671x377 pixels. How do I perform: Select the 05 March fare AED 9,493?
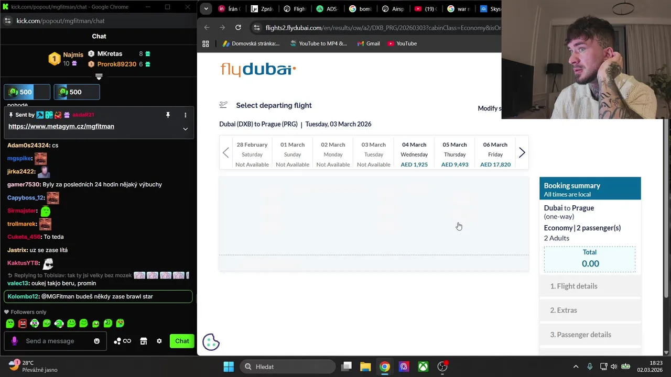454,154
